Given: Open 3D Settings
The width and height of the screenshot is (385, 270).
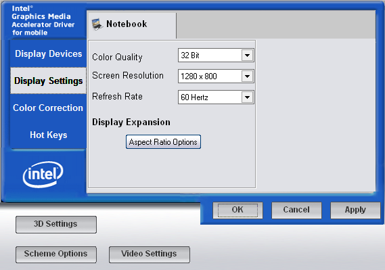Looking at the screenshot, I should click(x=56, y=225).
